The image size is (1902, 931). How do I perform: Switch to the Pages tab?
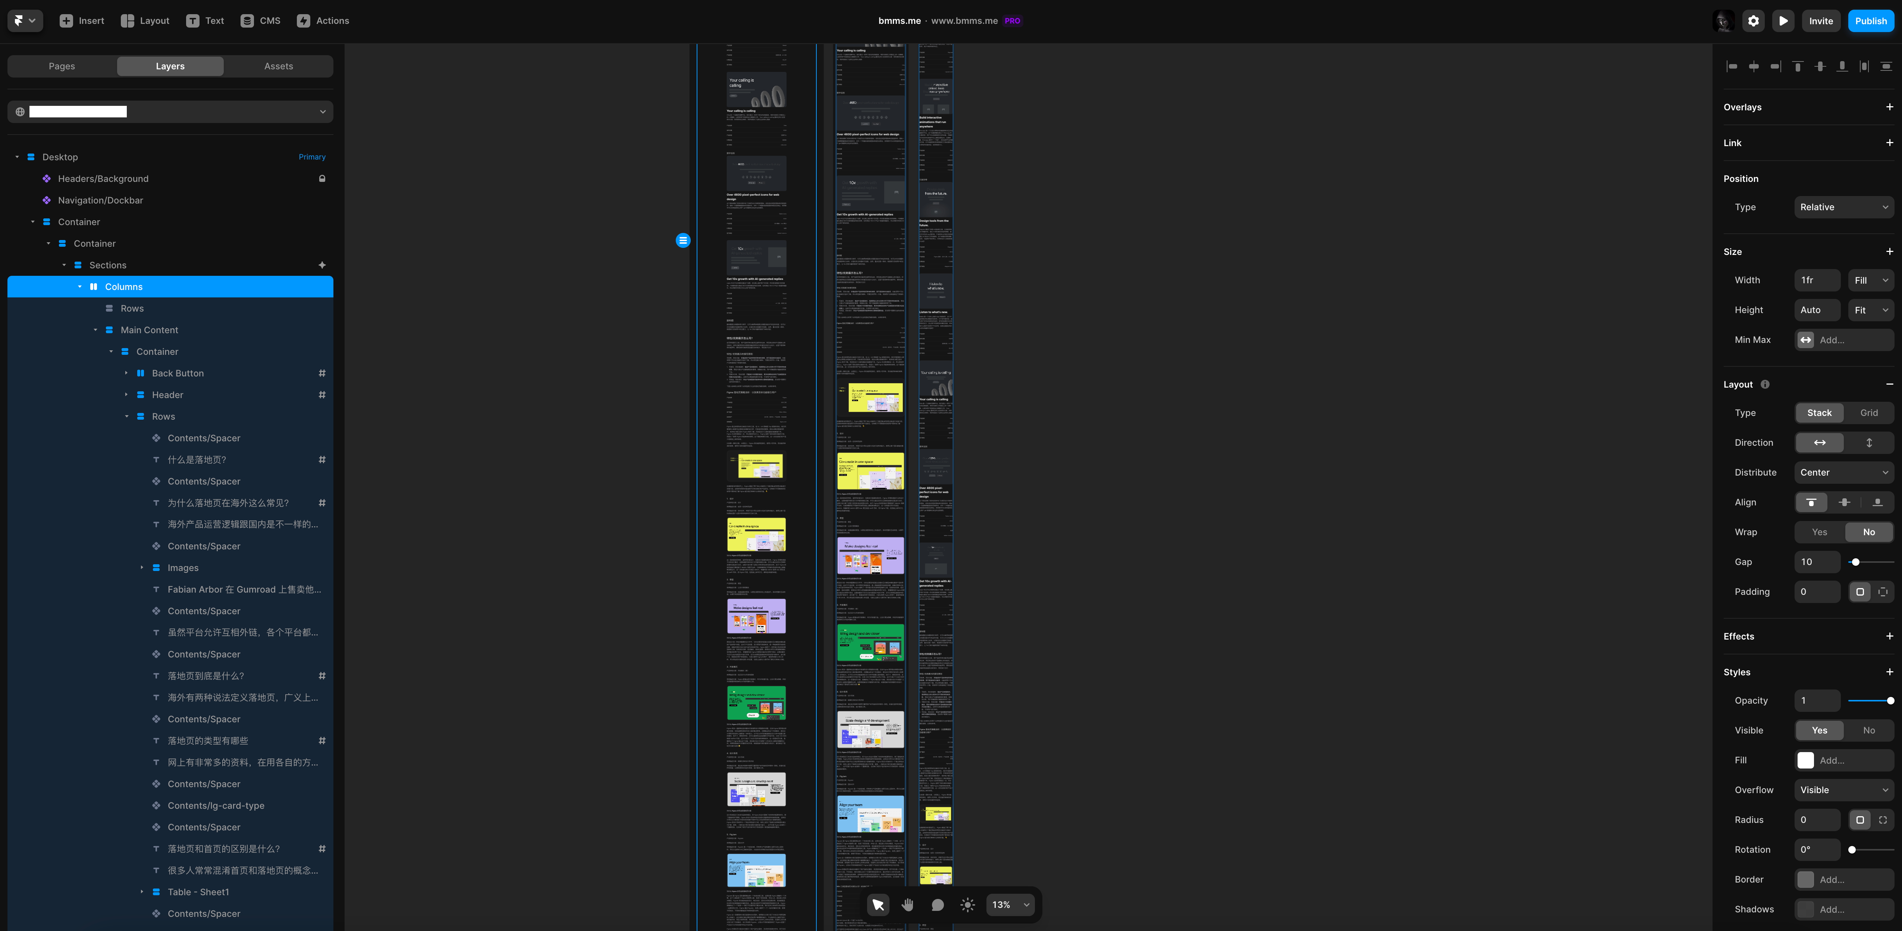tap(62, 66)
